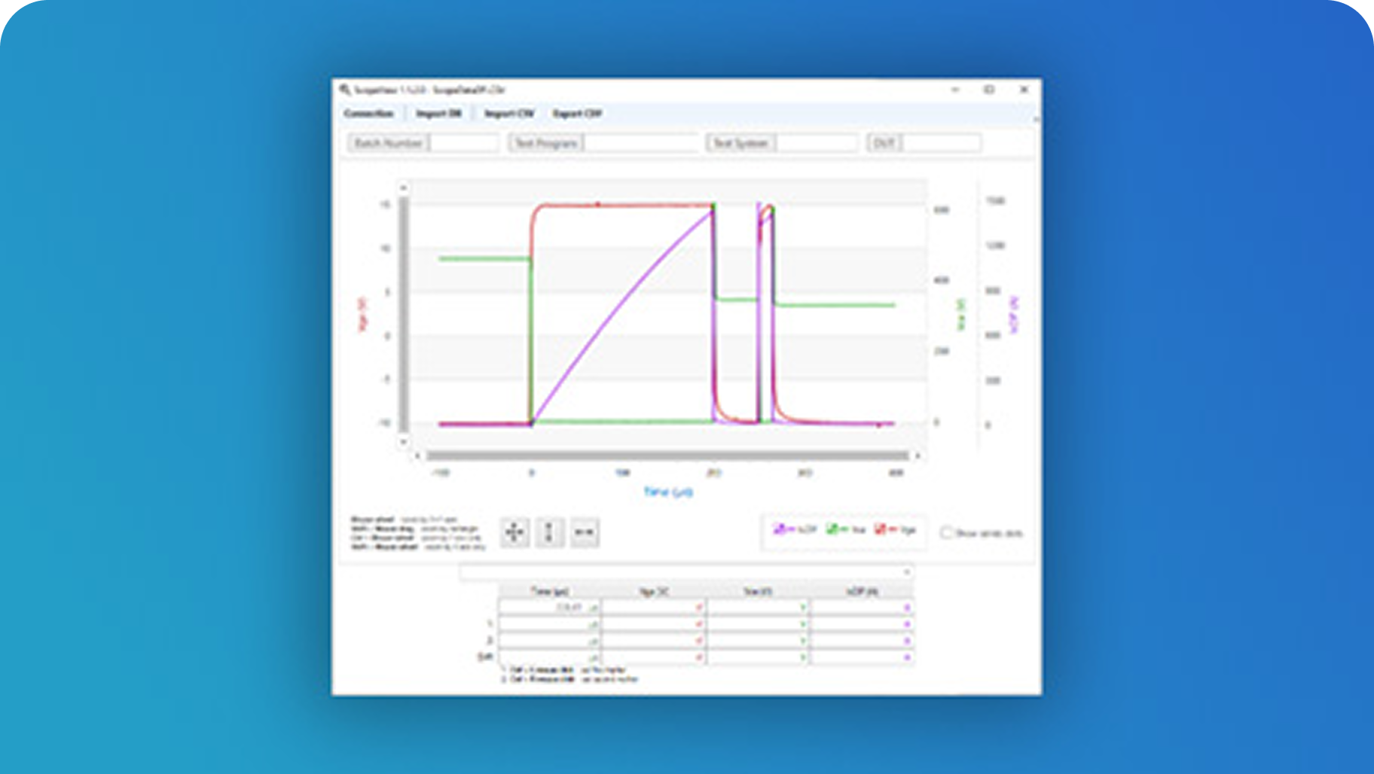Viewport: 1374px width, 774px height.
Task: Click the Vce column header in marker table
Action: coord(758,591)
